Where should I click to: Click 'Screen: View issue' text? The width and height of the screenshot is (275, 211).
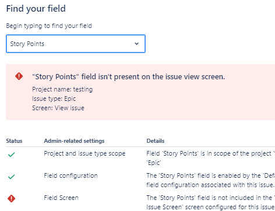click(x=58, y=108)
